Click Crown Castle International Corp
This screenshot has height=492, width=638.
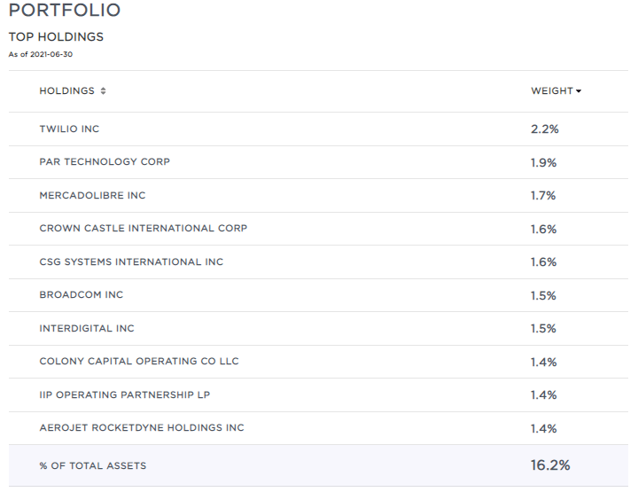[x=143, y=229]
